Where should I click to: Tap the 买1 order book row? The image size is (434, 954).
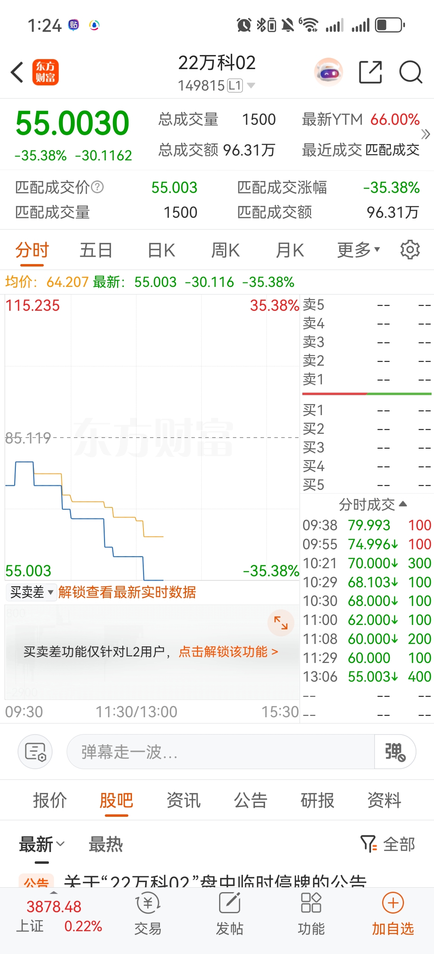click(x=367, y=410)
